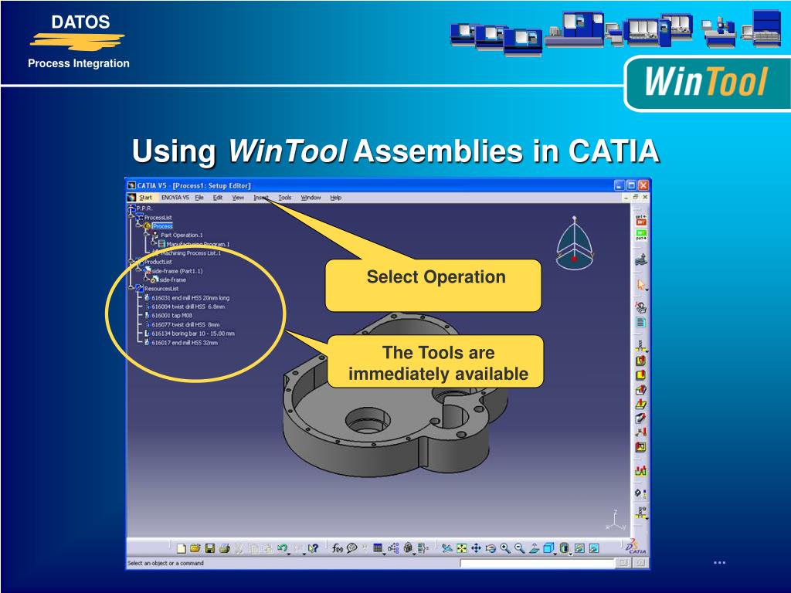Open the Edit menu
Screen dimensions: 791x593
point(217,198)
